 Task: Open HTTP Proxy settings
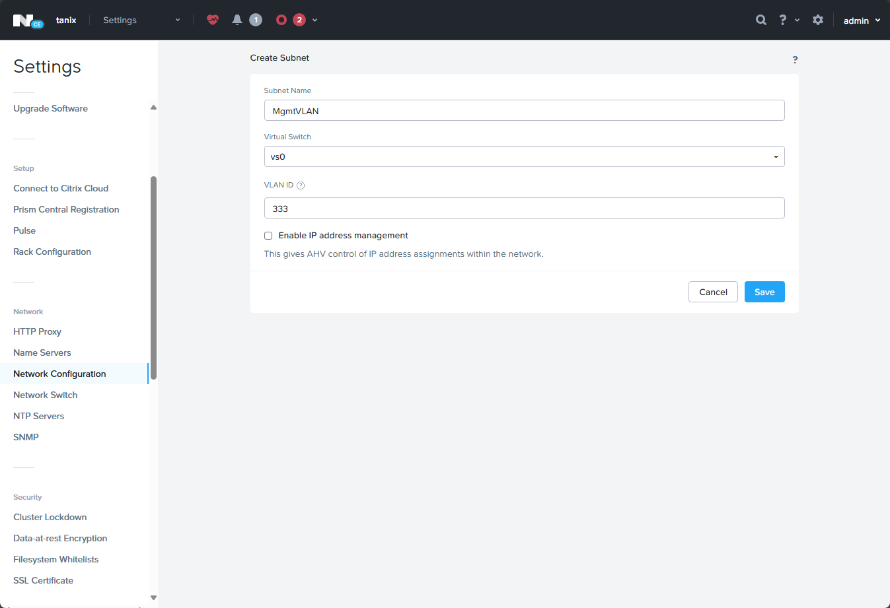coord(37,331)
